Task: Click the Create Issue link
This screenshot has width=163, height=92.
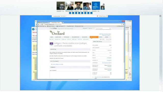Action: tap(64, 39)
